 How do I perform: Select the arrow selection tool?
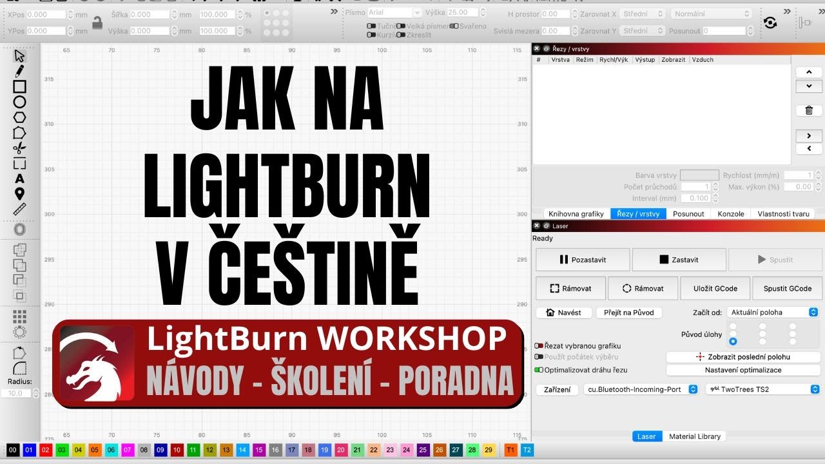tap(19, 55)
